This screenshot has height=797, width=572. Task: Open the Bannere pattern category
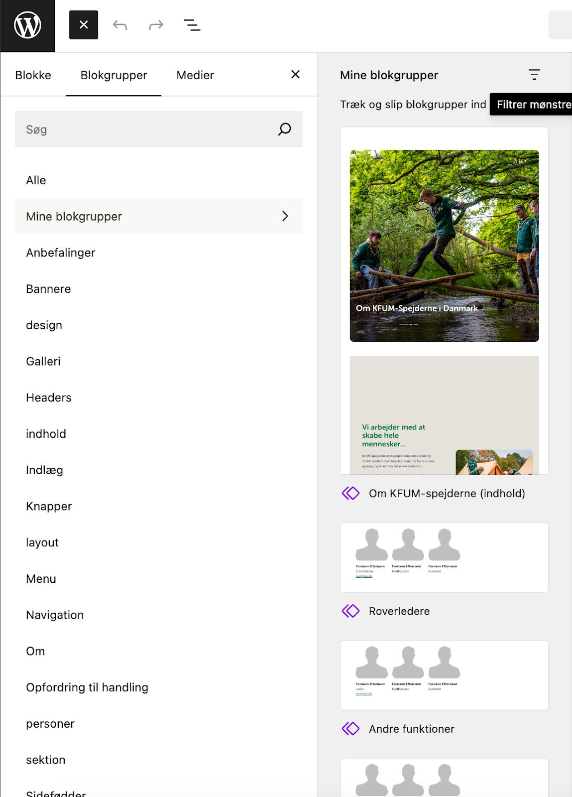click(x=48, y=289)
